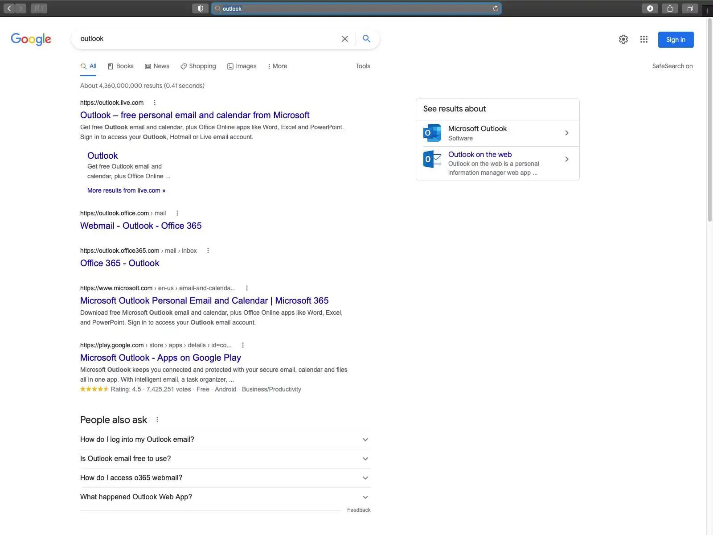Reload the page with refresh icon

(496, 8)
